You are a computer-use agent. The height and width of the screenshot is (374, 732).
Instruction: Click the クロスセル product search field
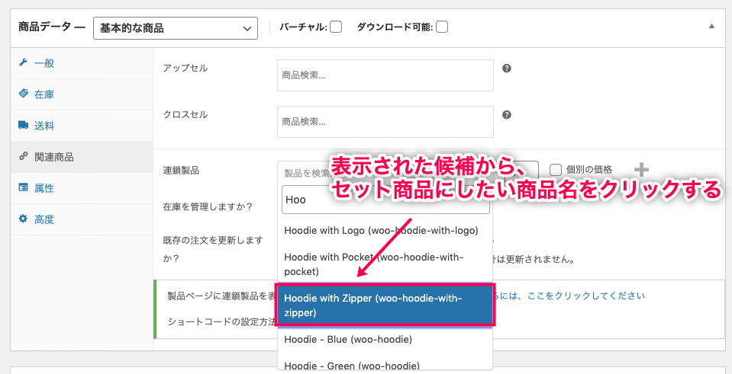pyautogui.click(x=385, y=122)
